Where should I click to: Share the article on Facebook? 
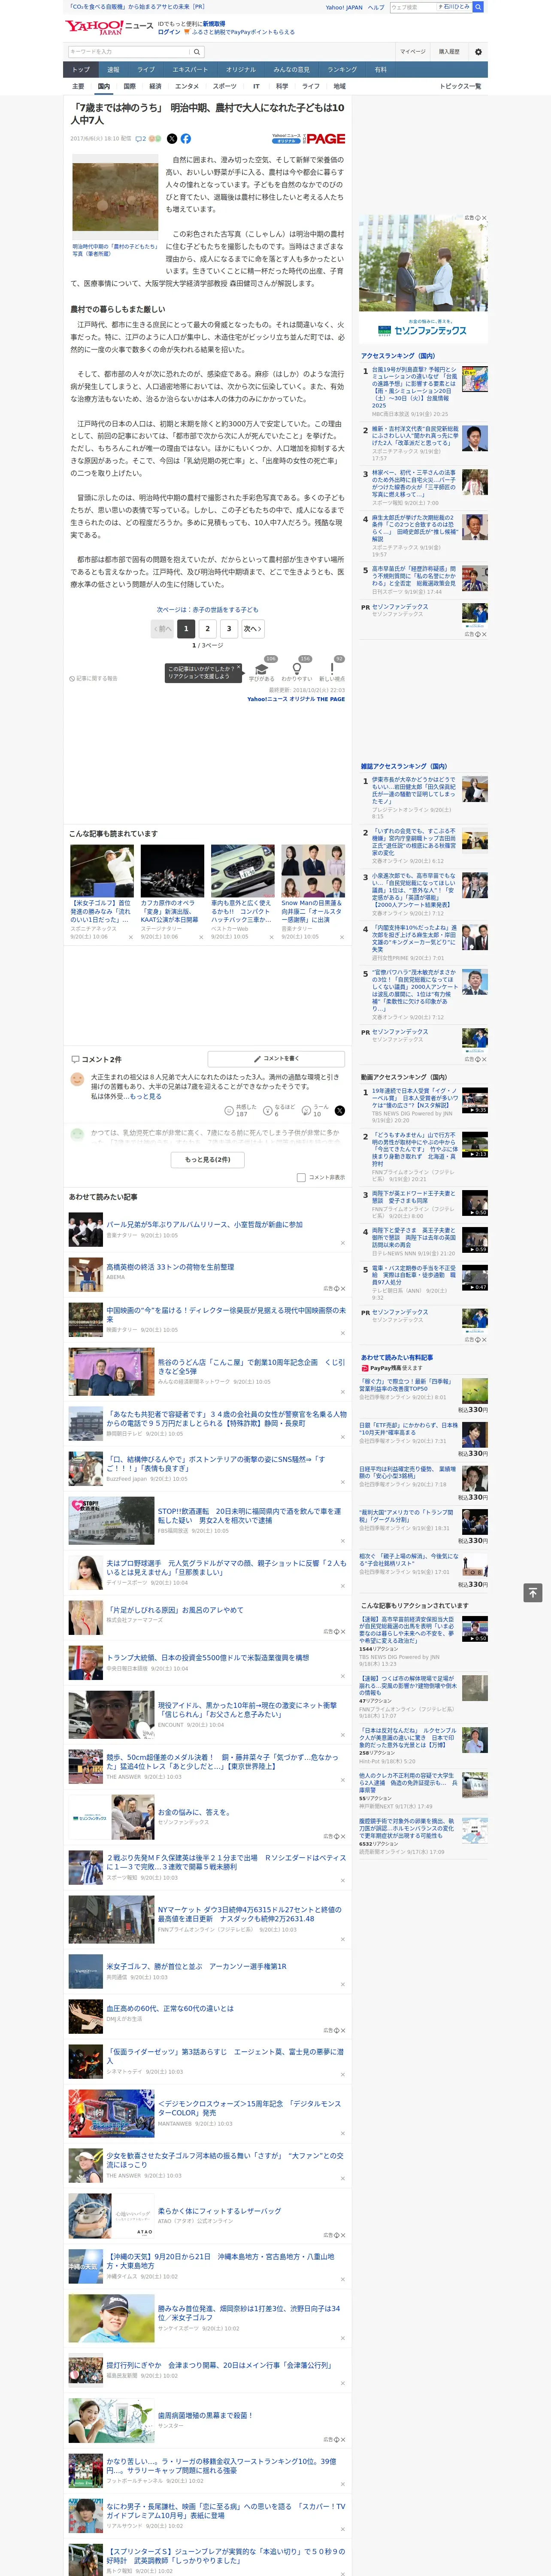pyautogui.click(x=185, y=139)
